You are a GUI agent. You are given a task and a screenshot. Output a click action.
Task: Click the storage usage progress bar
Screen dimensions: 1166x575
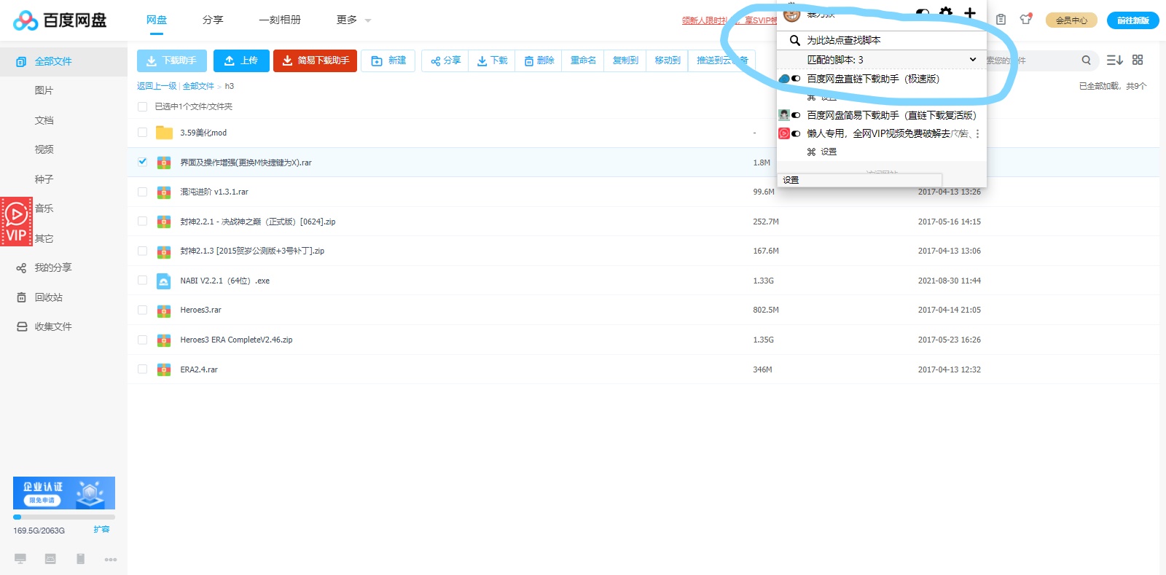tap(64, 517)
